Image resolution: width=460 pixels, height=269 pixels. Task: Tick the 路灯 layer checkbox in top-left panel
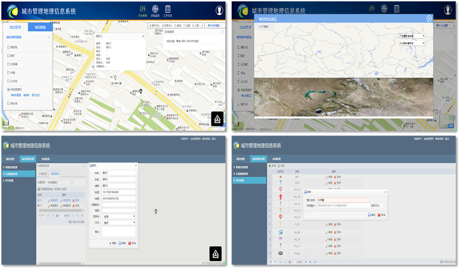point(9,56)
